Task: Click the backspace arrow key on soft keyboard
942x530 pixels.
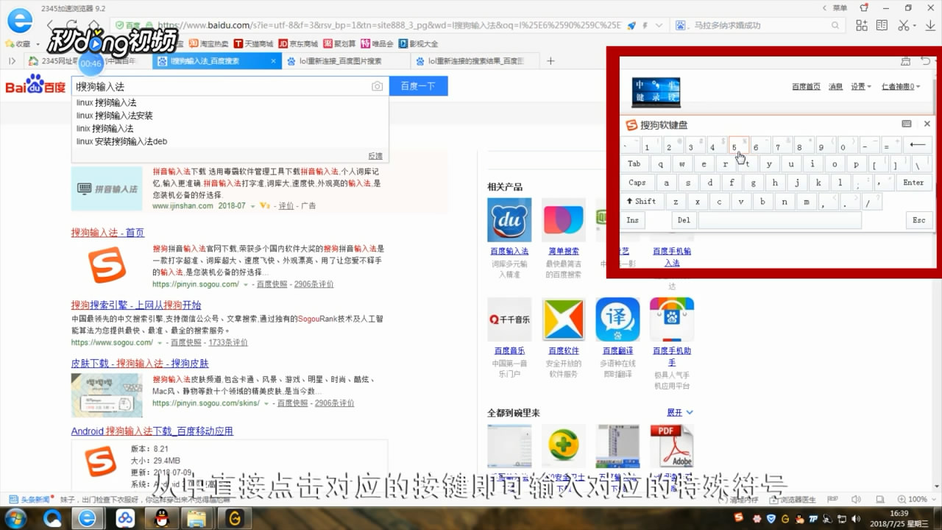Action: [918, 145]
